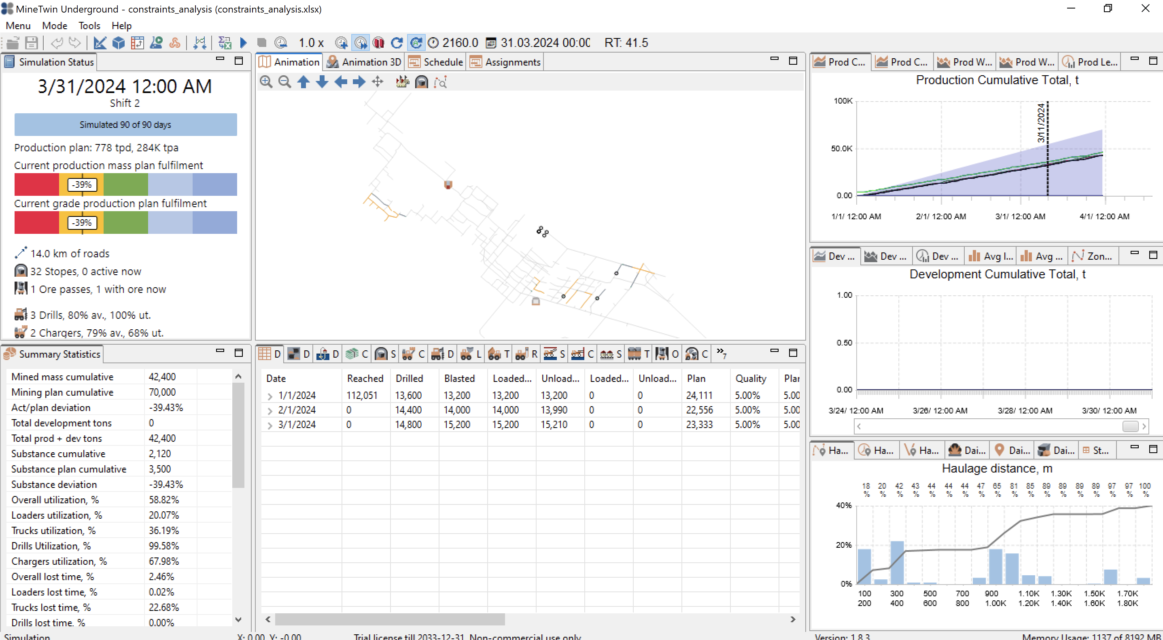Maximize the Simulation Status panel
The width and height of the screenshot is (1163, 640).
click(x=239, y=60)
